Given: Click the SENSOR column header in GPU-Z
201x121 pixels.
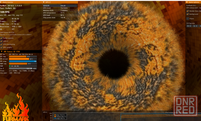Looking at the screenshot, I should [46, 6].
